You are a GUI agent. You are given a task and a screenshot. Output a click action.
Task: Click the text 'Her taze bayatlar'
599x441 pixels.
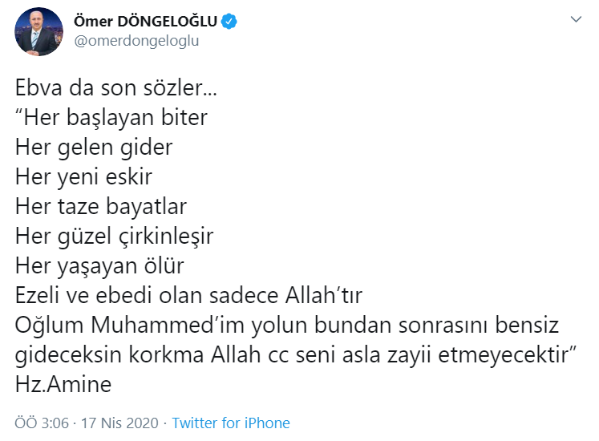pyautogui.click(x=101, y=207)
